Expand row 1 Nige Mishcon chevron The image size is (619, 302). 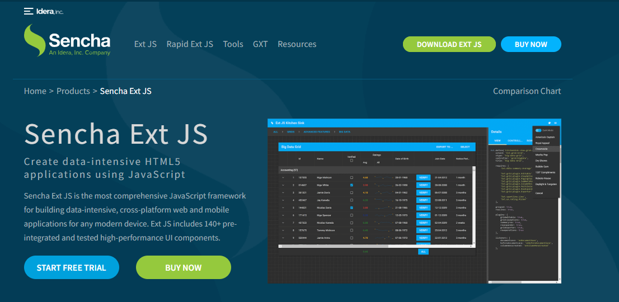pyautogui.click(x=283, y=178)
